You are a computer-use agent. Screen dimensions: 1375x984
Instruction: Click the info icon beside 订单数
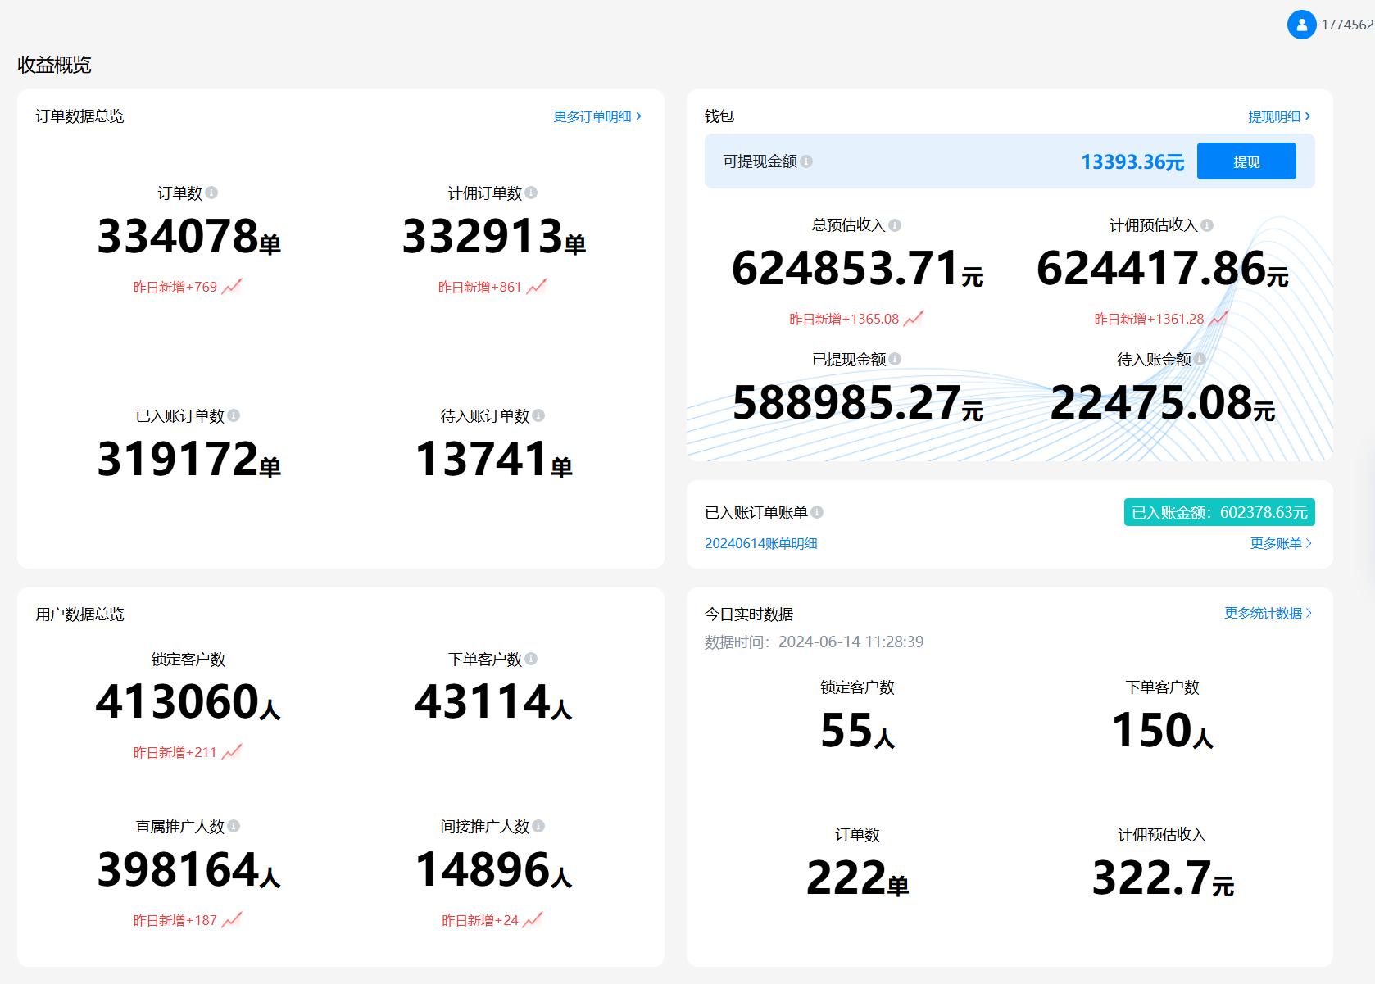coord(211,193)
